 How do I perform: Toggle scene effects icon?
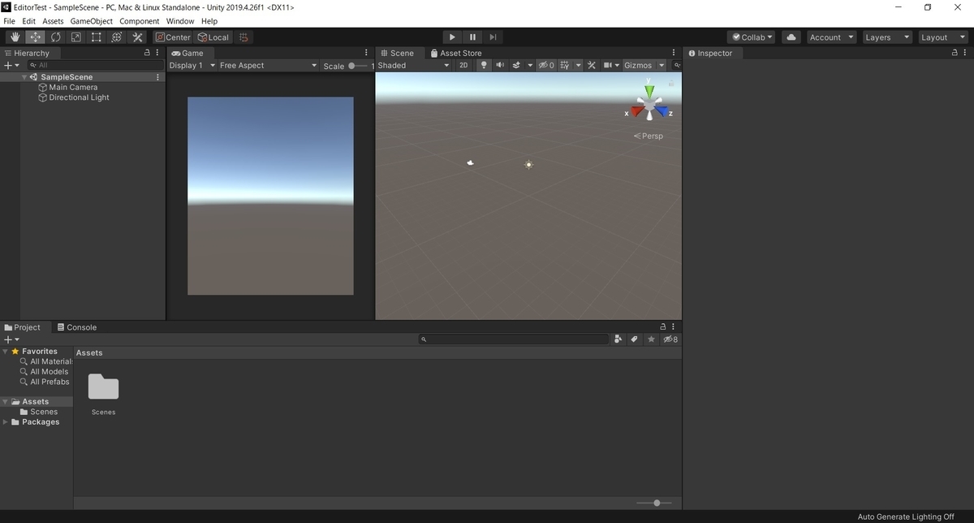(516, 65)
